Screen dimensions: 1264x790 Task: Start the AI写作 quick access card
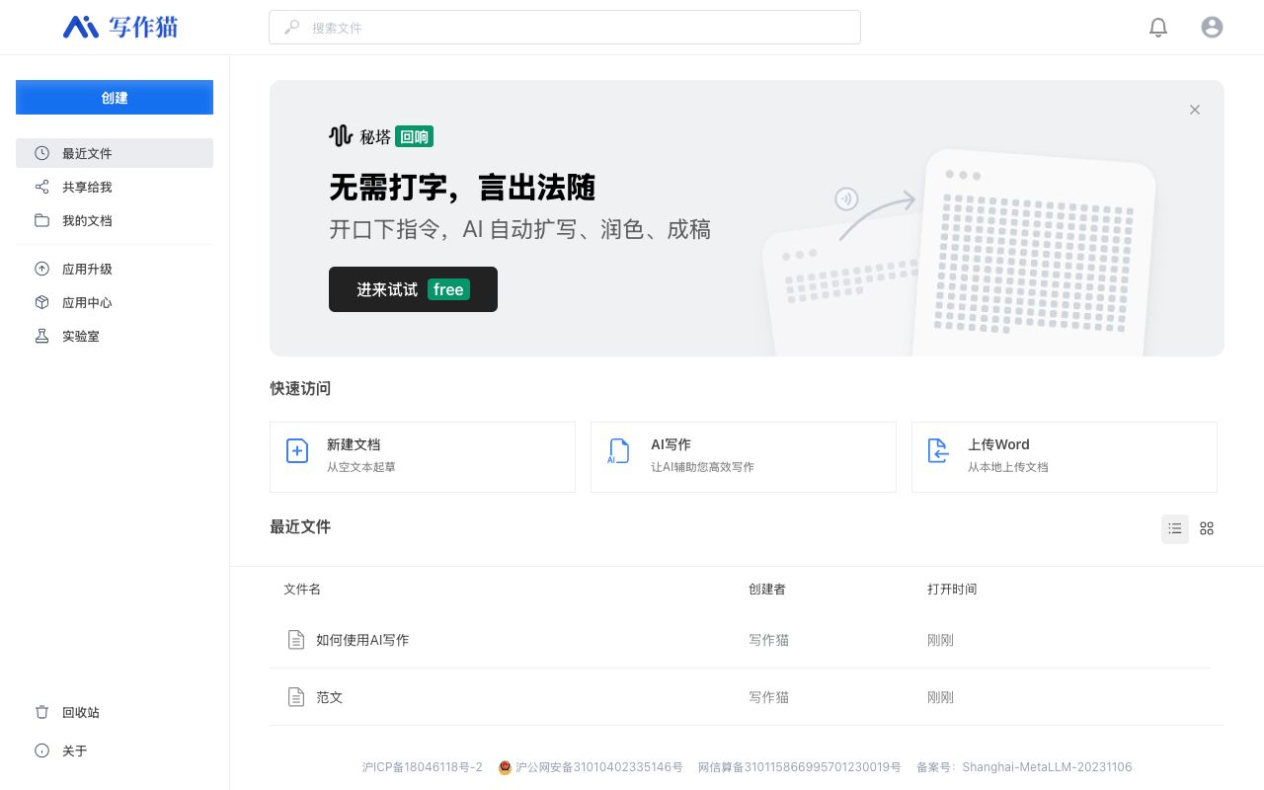point(743,456)
